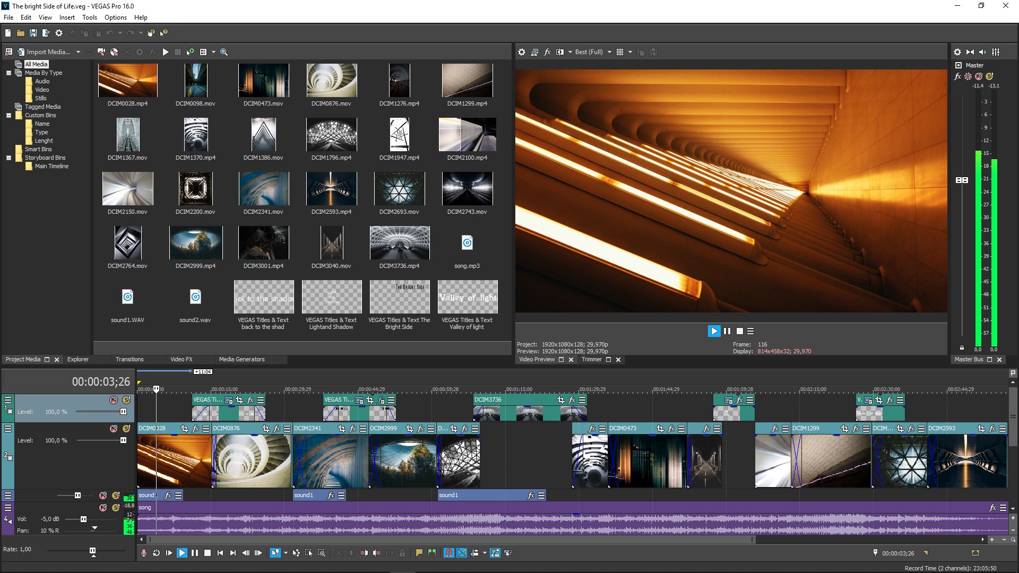Toggle automatic crossfades in the timeline toolbar
Image resolution: width=1019 pixels, height=573 pixels.
(462, 553)
